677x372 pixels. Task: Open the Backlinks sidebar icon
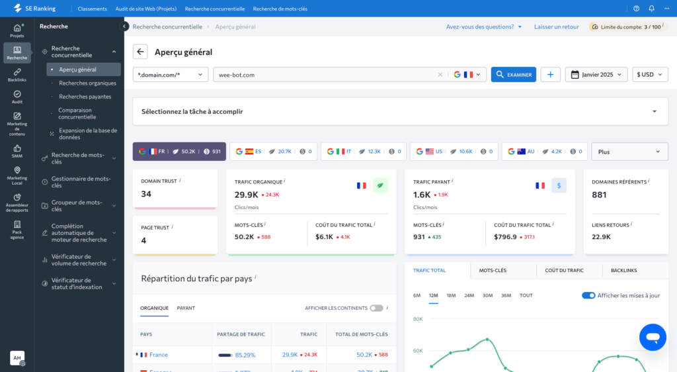[x=17, y=75]
